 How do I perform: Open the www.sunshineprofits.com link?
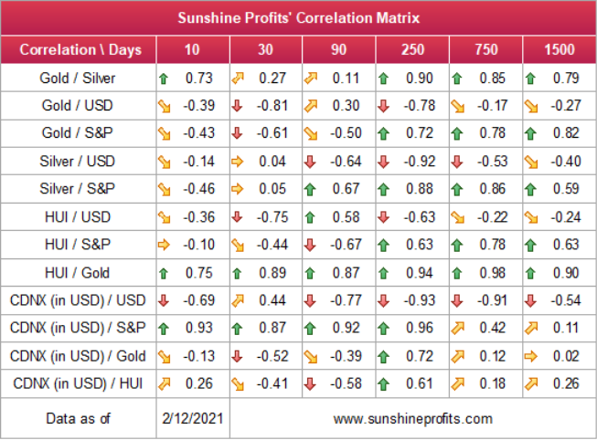coord(412,419)
